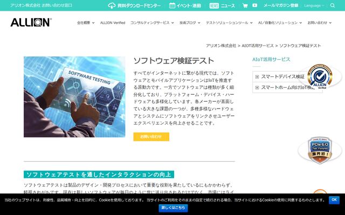Open お問い合わせ navigation menu
Image resolution: width=345 pixels, height=215 pixels.
click(320, 23)
